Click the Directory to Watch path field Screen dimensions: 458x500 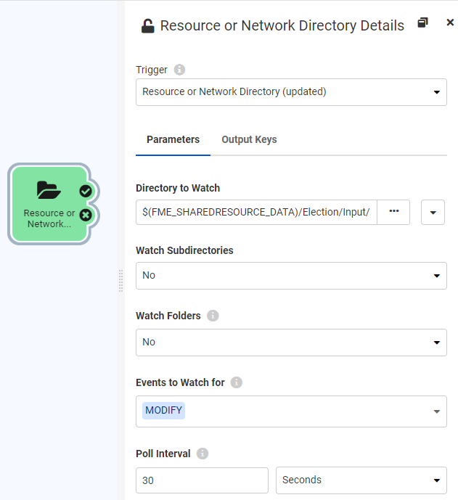(x=256, y=213)
